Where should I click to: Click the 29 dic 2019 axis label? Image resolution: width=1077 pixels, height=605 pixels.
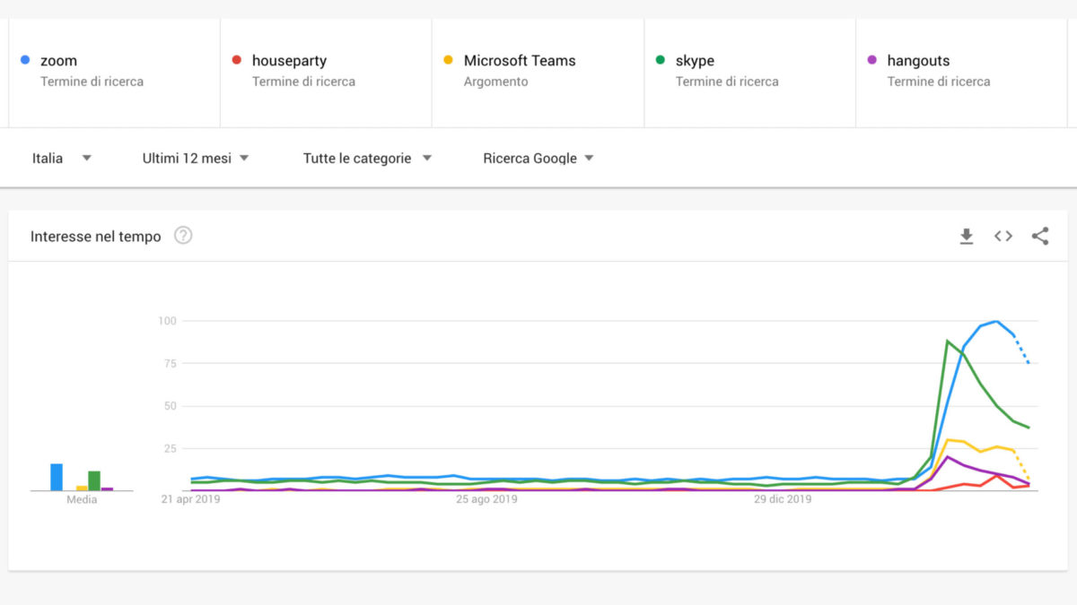tap(783, 499)
